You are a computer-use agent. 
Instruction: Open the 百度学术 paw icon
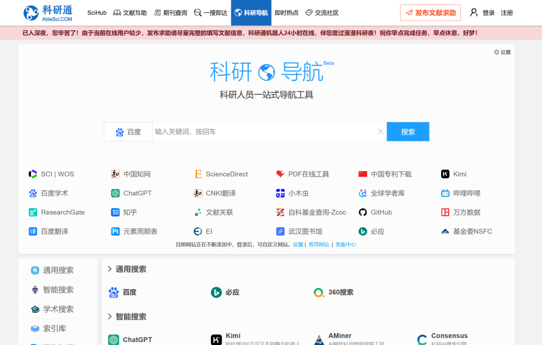pyautogui.click(x=33, y=193)
